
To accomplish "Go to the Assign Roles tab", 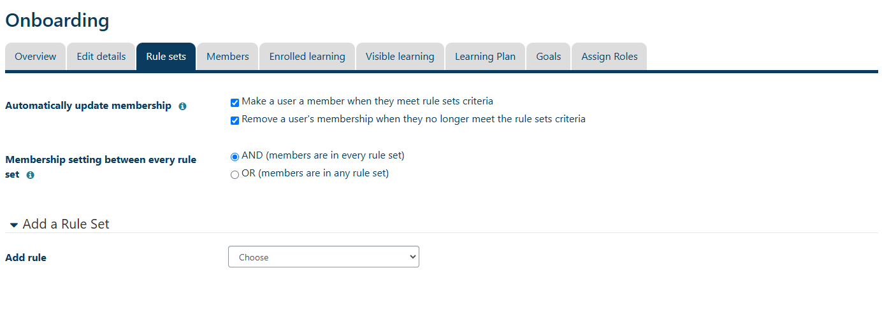I will point(609,57).
